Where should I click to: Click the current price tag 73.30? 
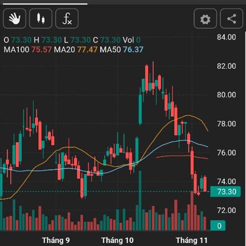[225, 191]
